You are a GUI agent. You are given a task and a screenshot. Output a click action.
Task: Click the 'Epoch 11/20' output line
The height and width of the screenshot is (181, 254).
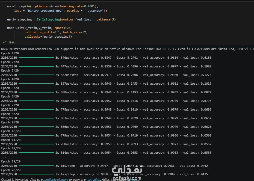tap(11, 140)
